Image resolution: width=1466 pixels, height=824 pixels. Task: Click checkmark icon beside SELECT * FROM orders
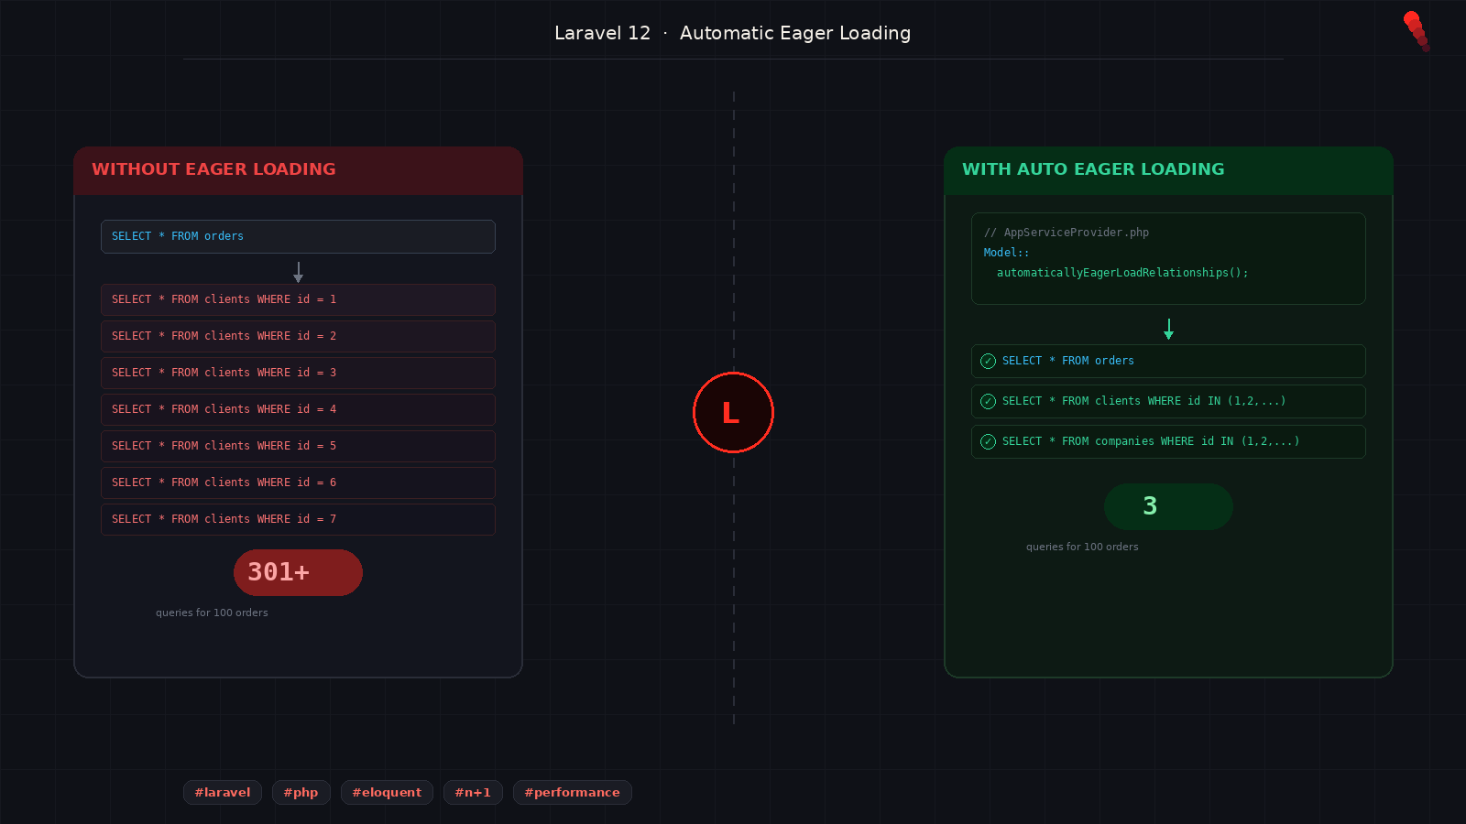pyautogui.click(x=988, y=361)
